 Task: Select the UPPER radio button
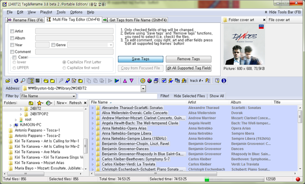click(14, 68)
